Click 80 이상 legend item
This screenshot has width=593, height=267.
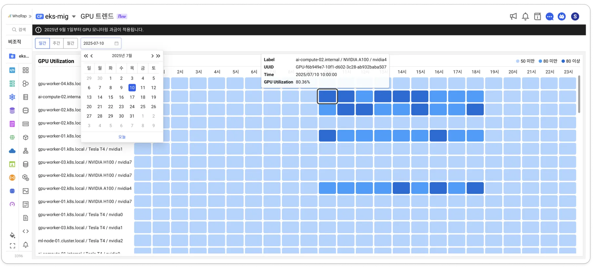(x=571, y=61)
